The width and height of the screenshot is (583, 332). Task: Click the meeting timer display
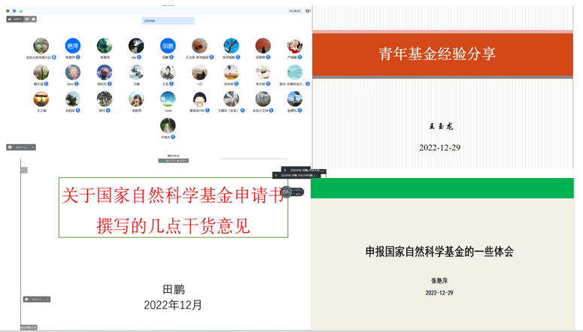point(294,11)
